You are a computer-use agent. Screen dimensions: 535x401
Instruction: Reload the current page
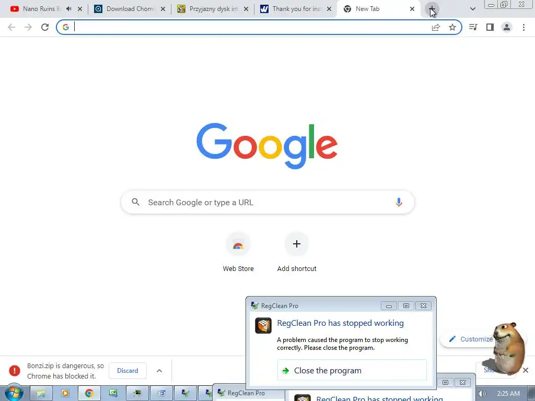45,27
